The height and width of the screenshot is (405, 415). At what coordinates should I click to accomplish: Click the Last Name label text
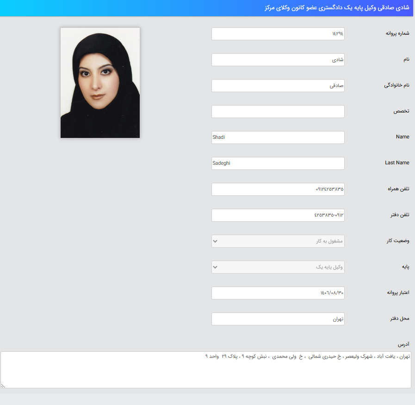point(397,162)
